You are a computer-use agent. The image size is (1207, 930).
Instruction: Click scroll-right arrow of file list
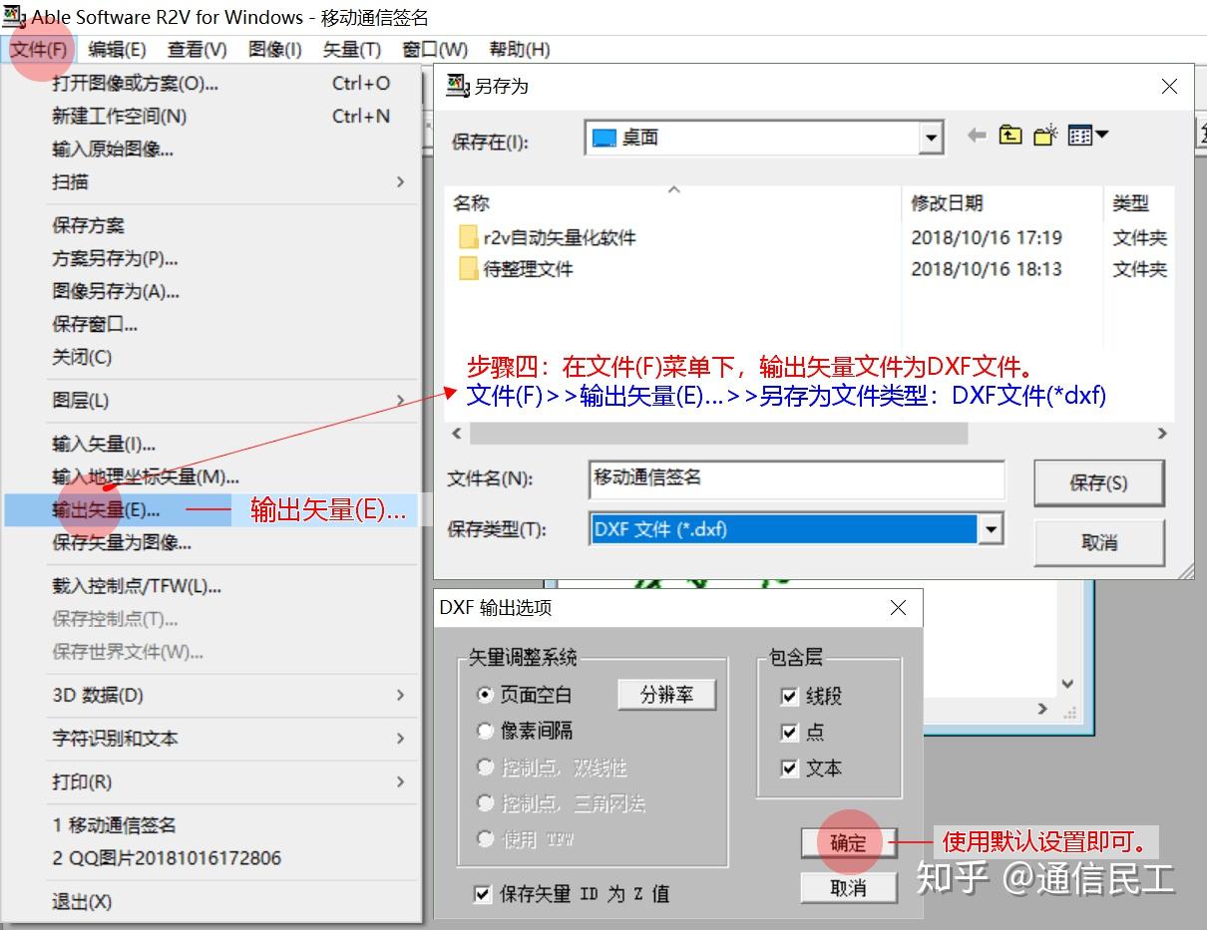(1161, 434)
